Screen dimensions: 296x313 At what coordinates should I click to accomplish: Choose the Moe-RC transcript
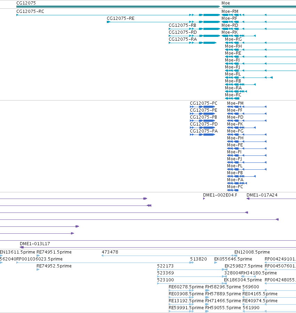[233, 95]
